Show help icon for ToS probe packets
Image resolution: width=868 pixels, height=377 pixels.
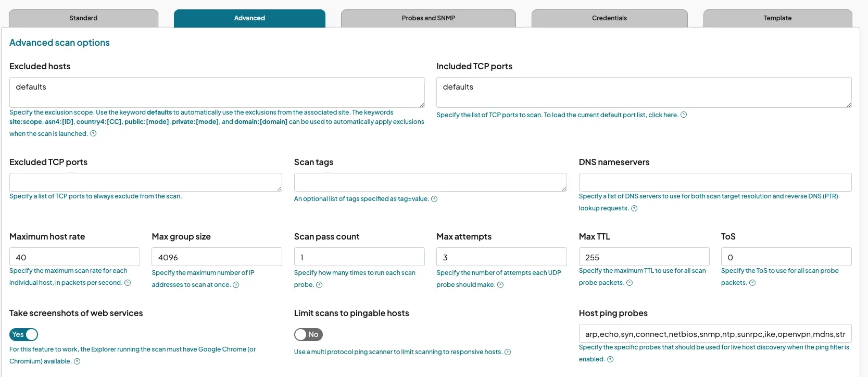coord(752,283)
